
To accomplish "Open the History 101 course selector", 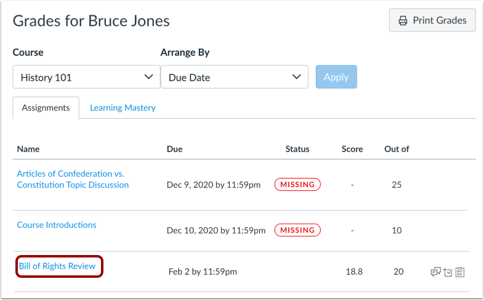I will [x=84, y=78].
